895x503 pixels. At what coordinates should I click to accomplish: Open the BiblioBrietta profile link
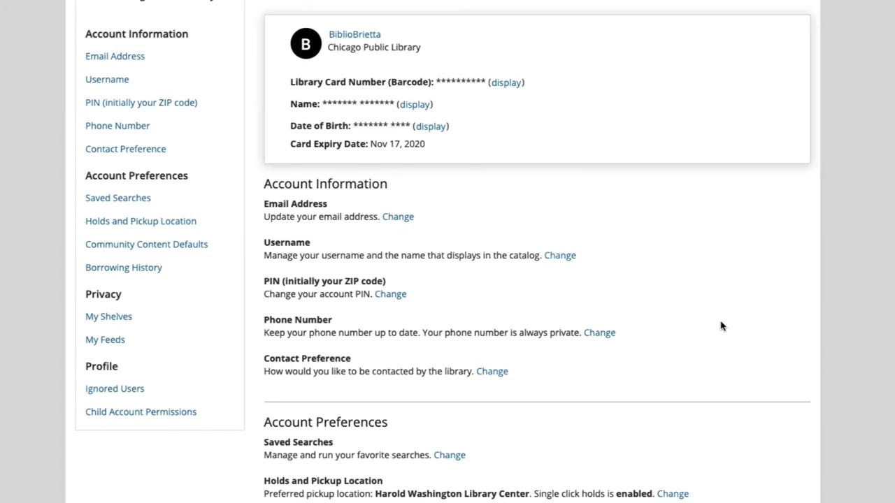click(x=355, y=34)
